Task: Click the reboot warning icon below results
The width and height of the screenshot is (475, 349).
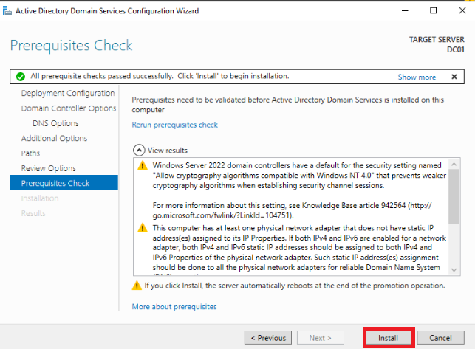Action: click(x=137, y=286)
